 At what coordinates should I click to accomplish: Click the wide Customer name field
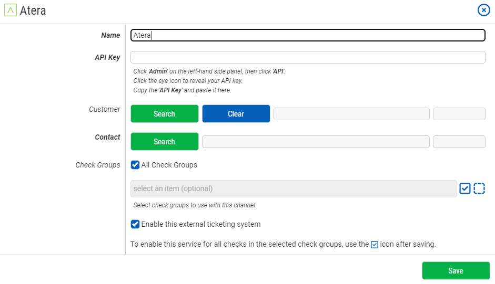[x=351, y=114]
